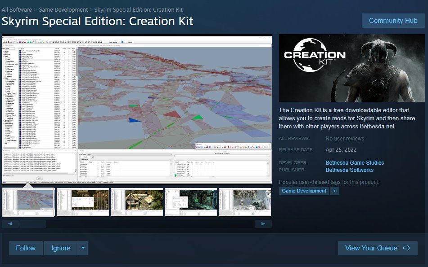This screenshot has width=428, height=267.
Task: Select the Game Development tag
Action: tap(304, 191)
